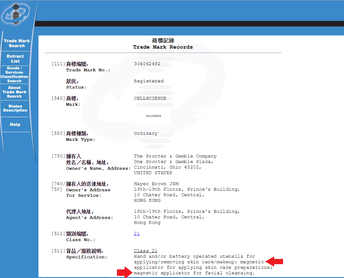This screenshot has height=278, width=344.
Task: Click the Specification label
Action: click(x=86, y=257)
